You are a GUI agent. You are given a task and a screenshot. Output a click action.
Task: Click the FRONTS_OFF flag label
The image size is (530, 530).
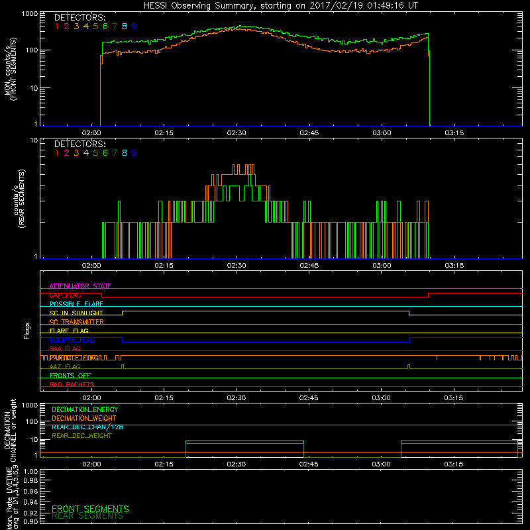[x=70, y=375]
